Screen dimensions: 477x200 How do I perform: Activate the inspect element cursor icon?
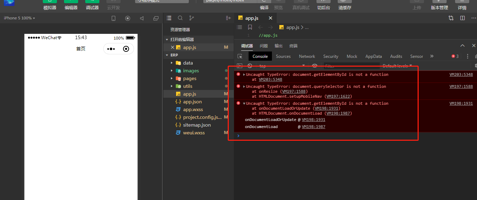pyautogui.click(x=240, y=56)
